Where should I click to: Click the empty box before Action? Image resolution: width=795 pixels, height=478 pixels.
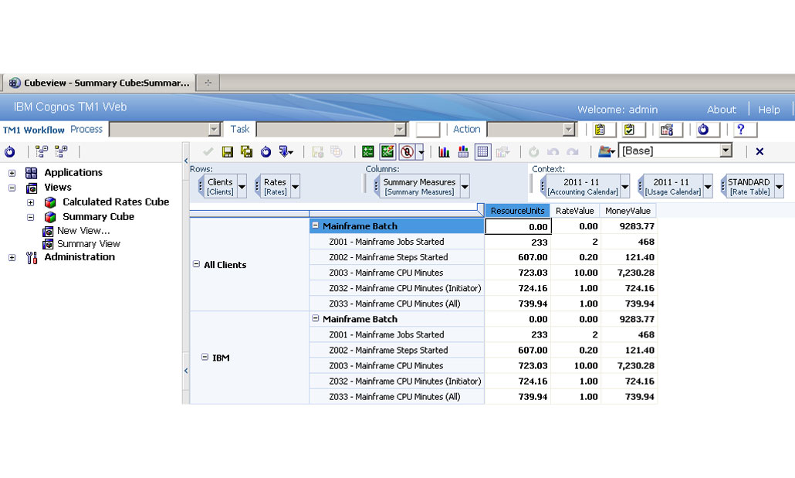click(x=428, y=130)
